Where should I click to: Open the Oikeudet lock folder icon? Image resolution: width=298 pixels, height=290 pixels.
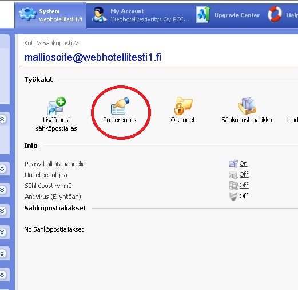coord(183,106)
